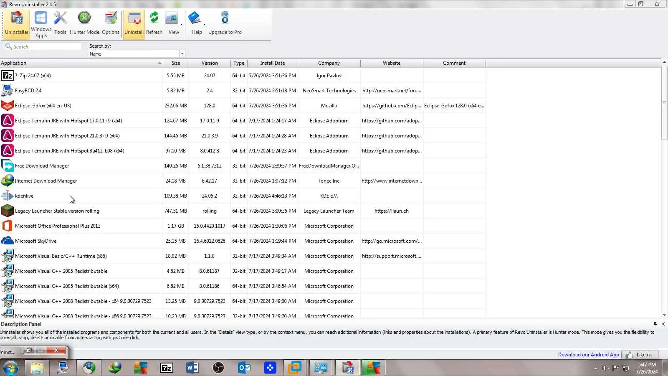This screenshot has height=376, width=668.
Task: Select 'Microsoft Visual C++ 2008 Redistributable - x64' entry
Action: 243,301
